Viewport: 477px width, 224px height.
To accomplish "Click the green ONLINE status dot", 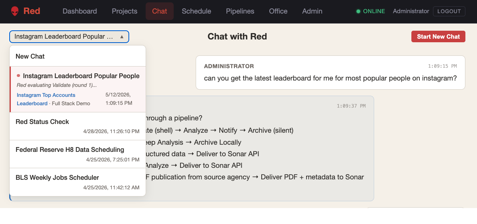I will (x=359, y=11).
